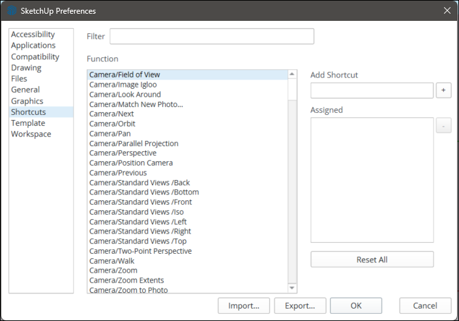Click the Export... button

tap(300, 306)
